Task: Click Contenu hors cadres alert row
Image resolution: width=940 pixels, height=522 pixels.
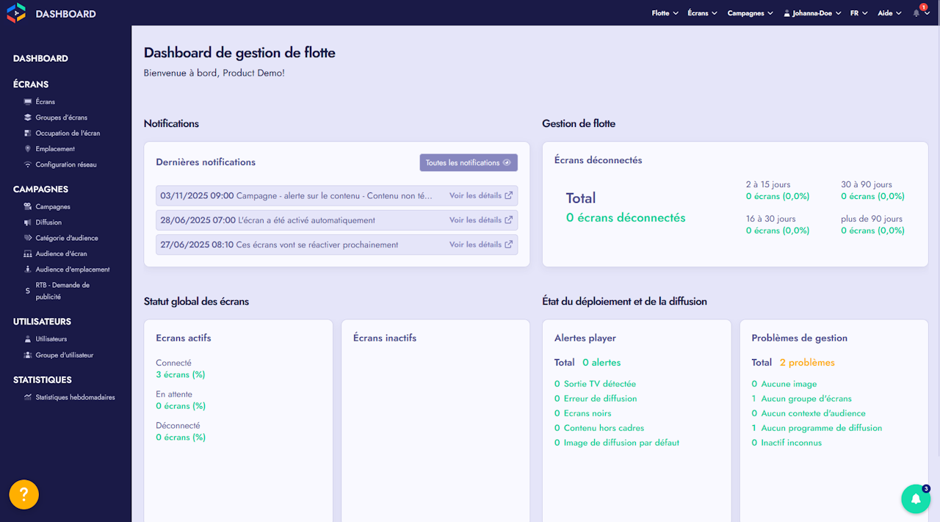Action: pyautogui.click(x=599, y=428)
